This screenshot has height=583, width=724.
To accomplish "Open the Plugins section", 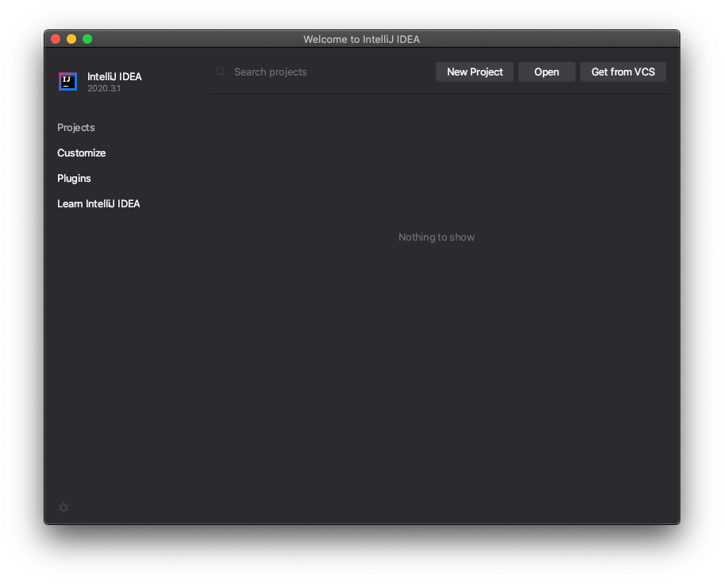I will coord(74,178).
